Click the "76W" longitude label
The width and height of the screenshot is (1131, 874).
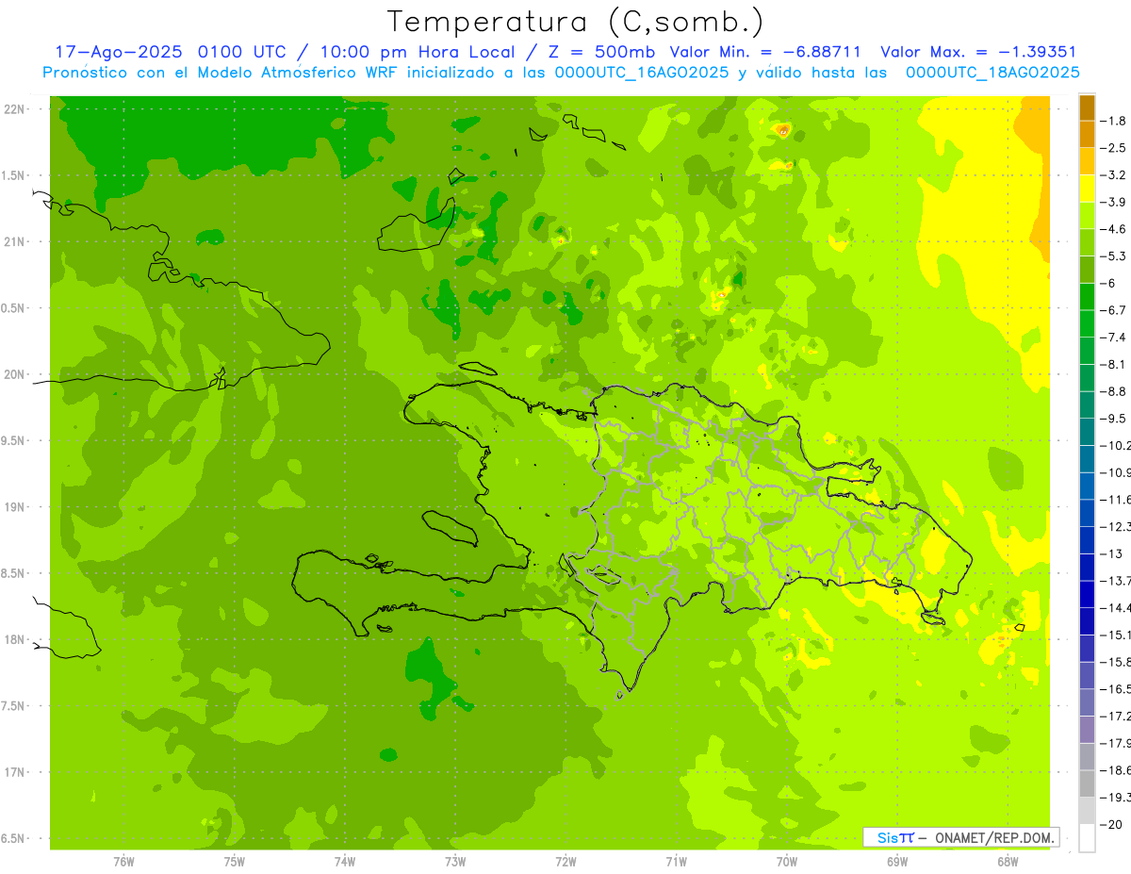point(123,862)
